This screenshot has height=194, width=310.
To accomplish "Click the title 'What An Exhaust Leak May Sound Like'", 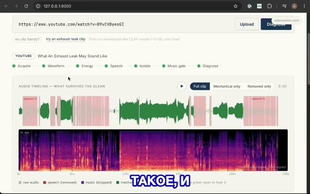I will pyautogui.click(x=72, y=56).
